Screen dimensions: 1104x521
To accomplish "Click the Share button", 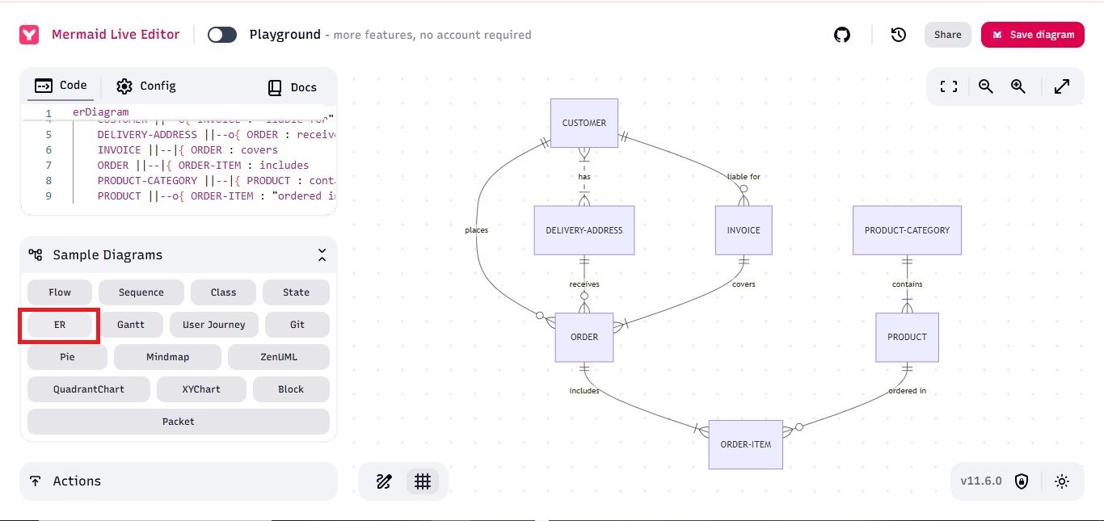I will pyautogui.click(x=948, y=35).
